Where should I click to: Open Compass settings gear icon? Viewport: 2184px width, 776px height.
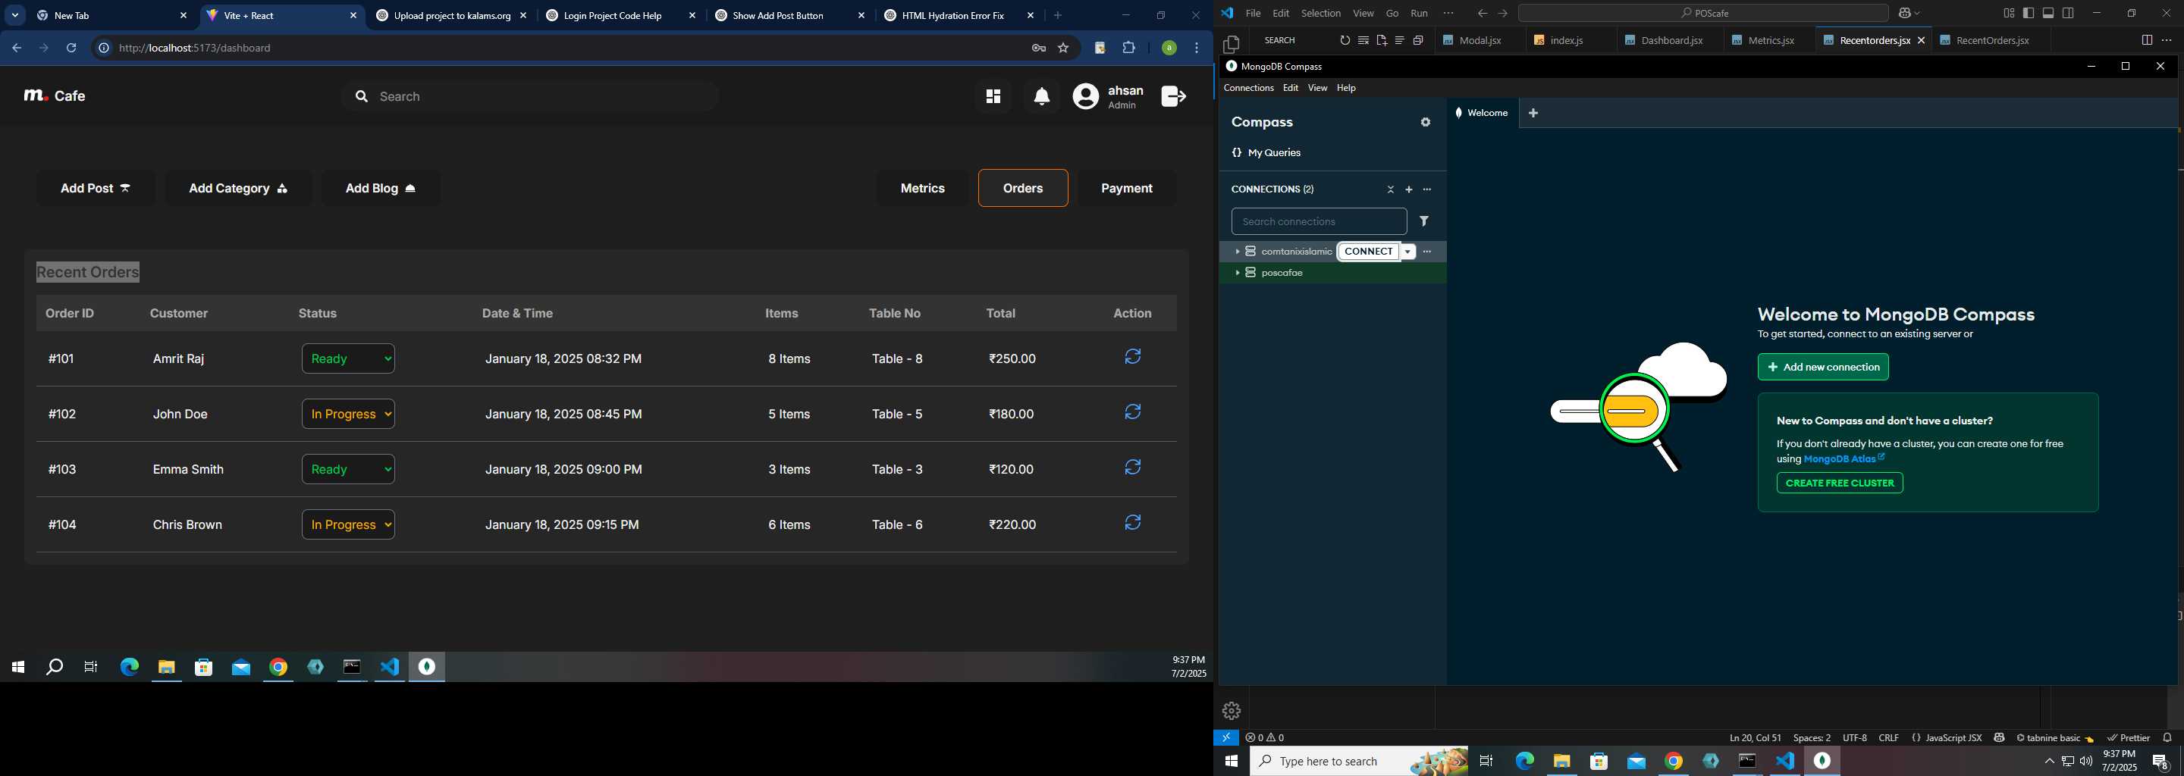(1425, 123)
